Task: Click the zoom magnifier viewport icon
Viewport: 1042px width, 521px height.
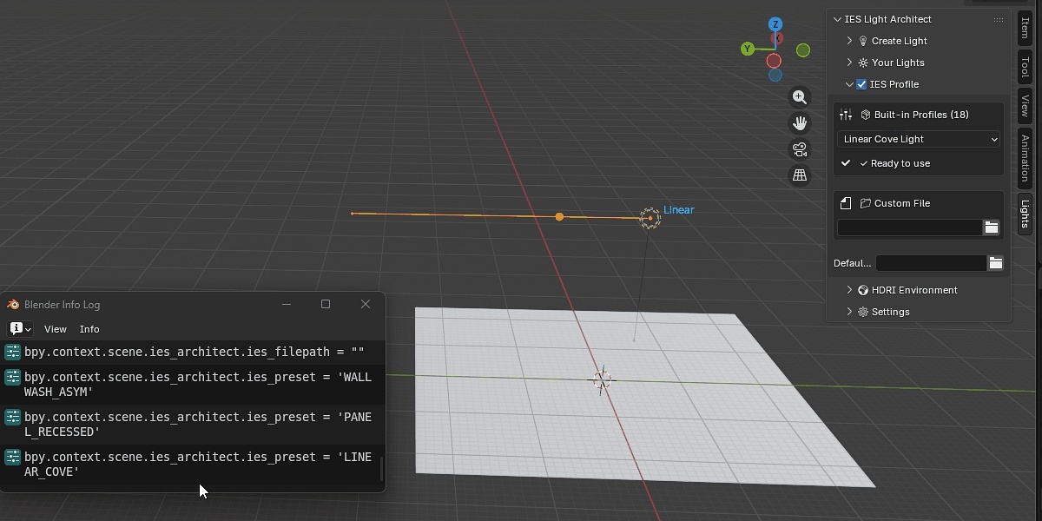Action: point(800,97)
